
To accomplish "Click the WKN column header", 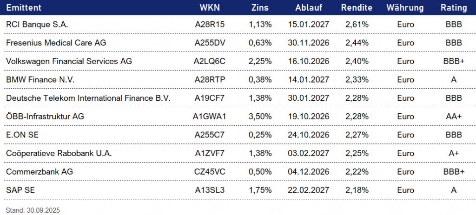I will [210, 8].
